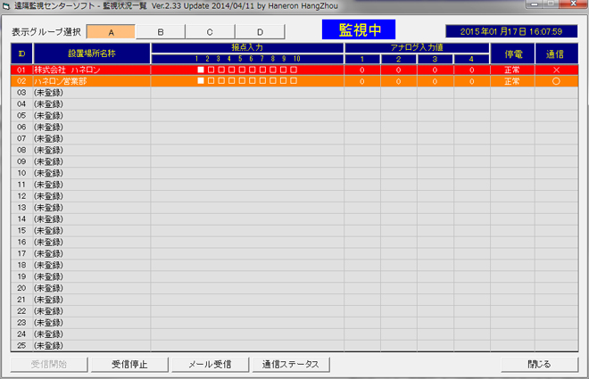Viewport: 589px width, 379px height.
Task: Click the date and time display
Action: tap(510, 31)
